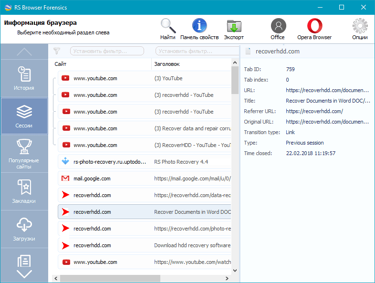Select the (3) Recover data and repair row
This screenshot has height=283, width=375.
[145, 128]
